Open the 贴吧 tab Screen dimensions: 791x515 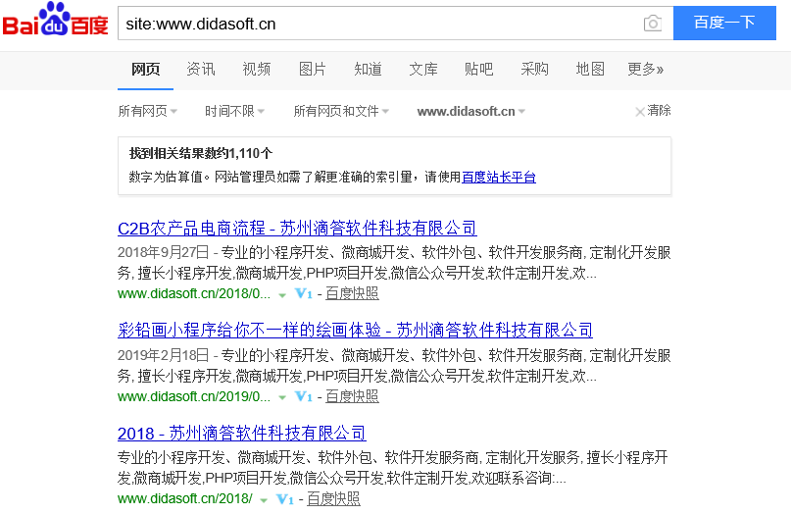point(478,70)
